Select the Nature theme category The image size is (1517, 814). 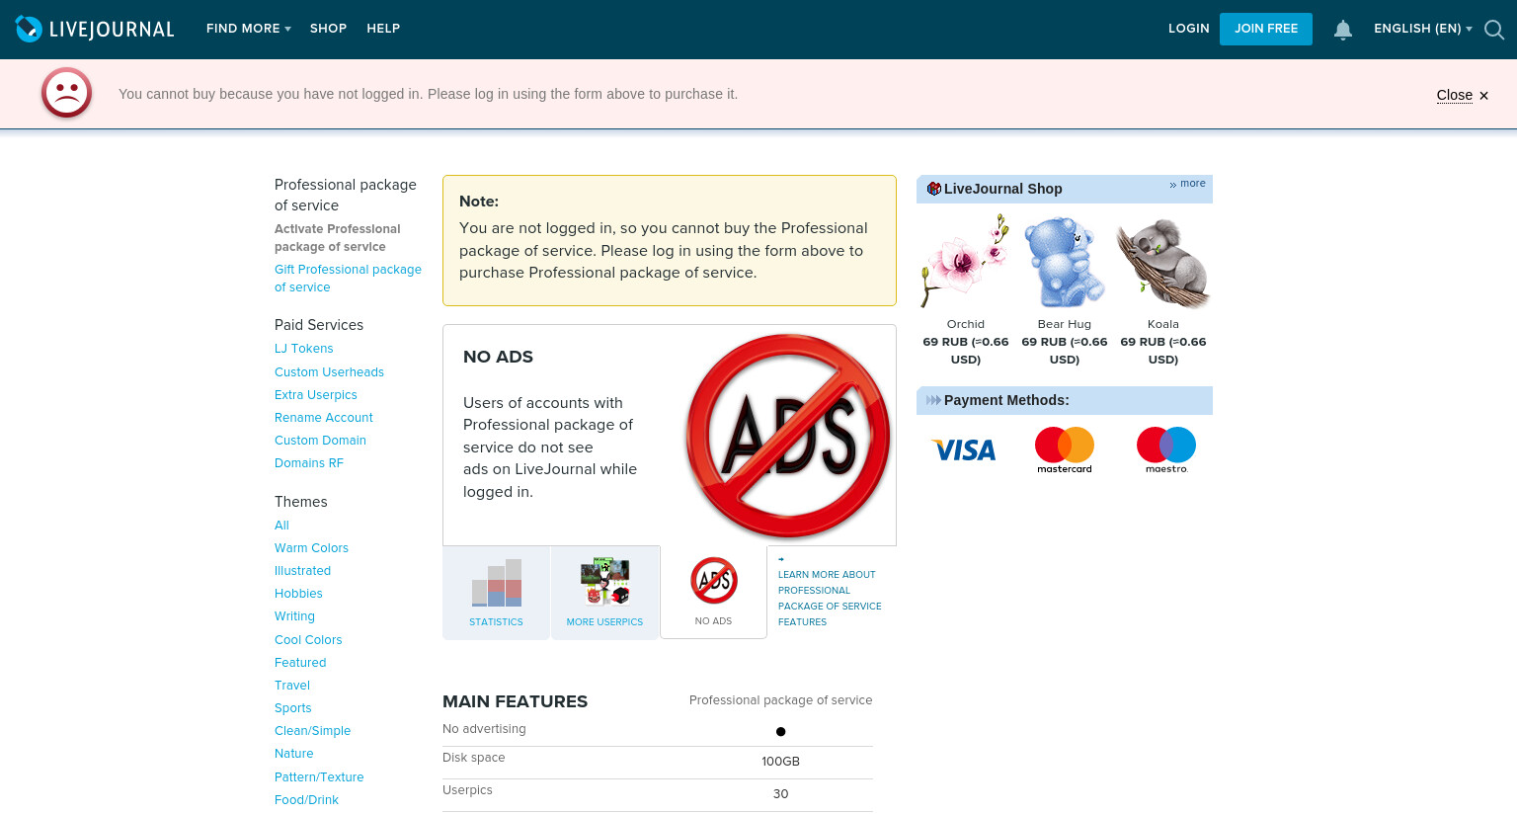coord(293,754)
